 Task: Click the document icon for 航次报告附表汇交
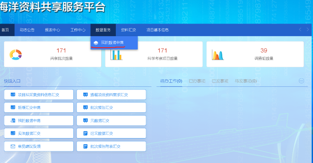tap(85, 147)
